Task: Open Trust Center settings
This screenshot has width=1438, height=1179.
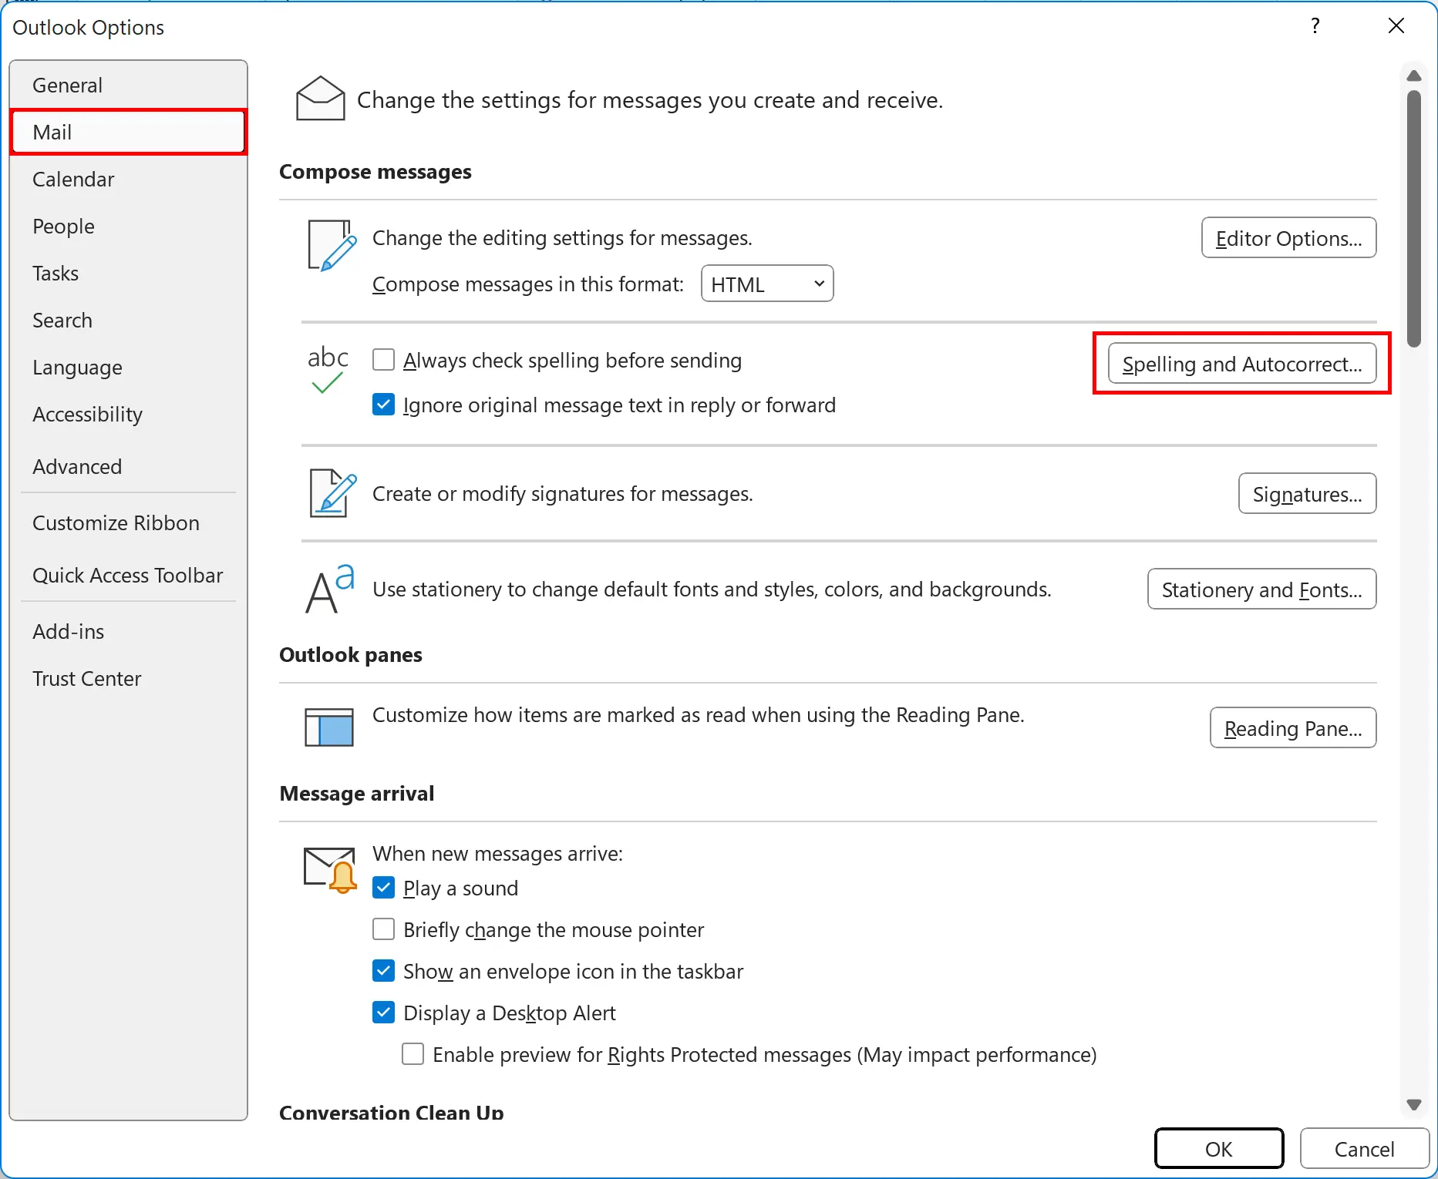Action: click(128, 678)
